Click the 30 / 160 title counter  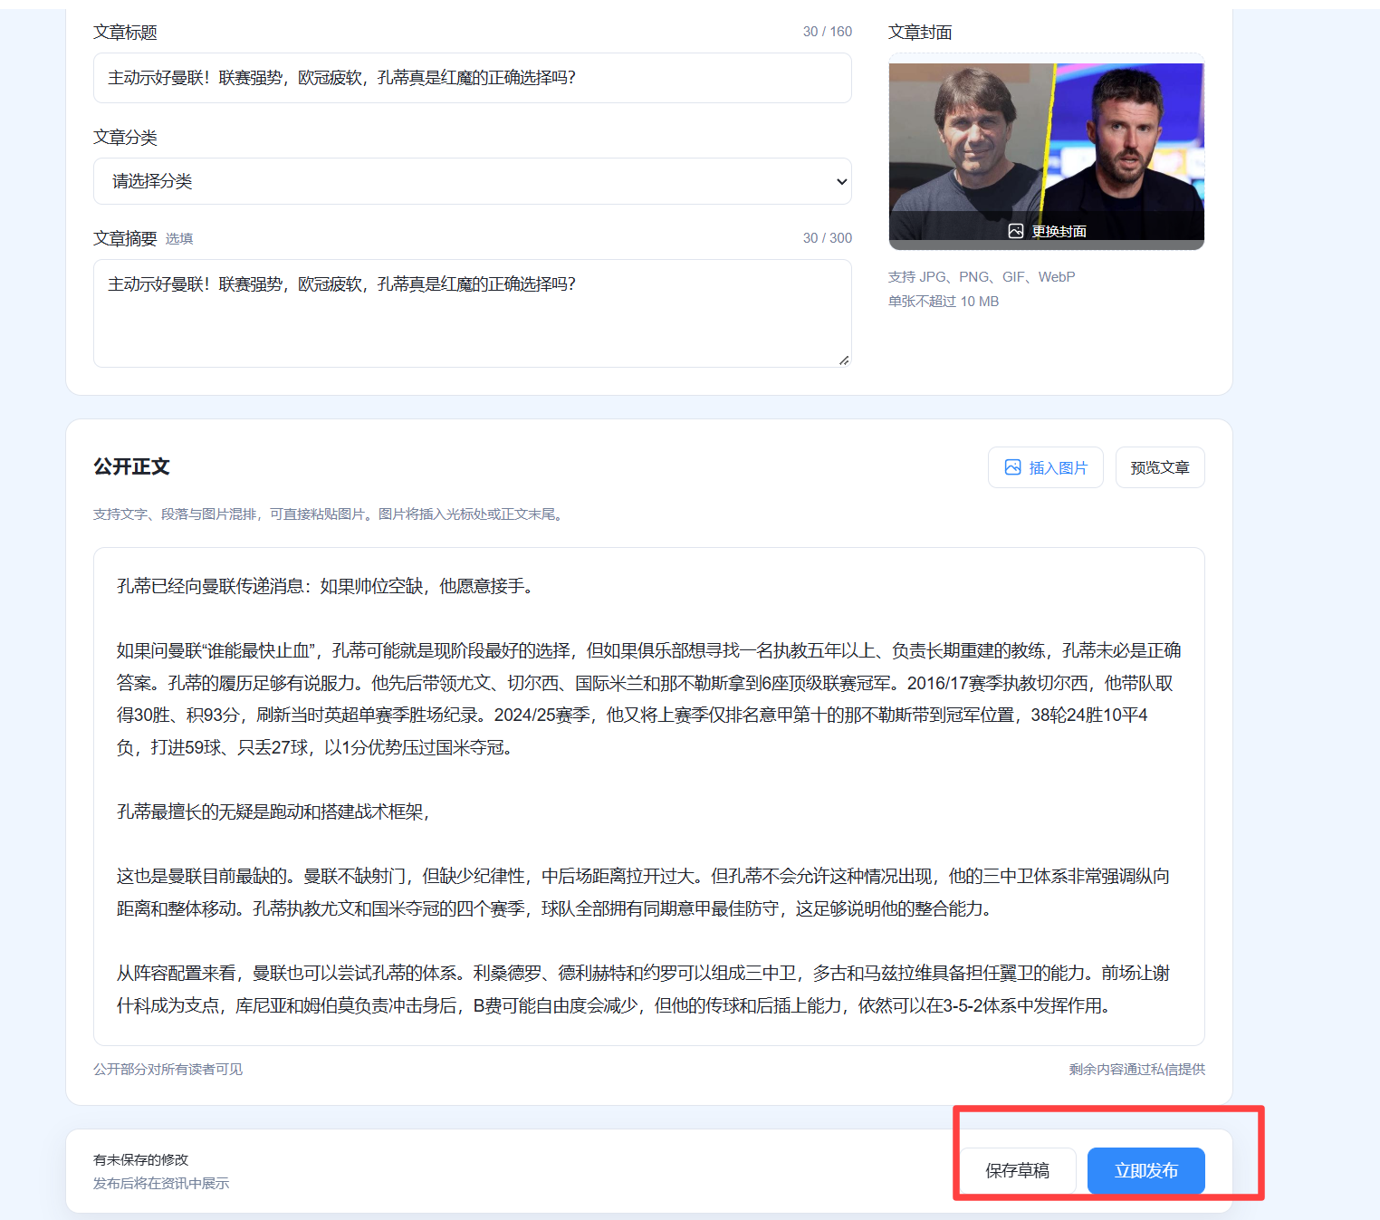(827, 32)
